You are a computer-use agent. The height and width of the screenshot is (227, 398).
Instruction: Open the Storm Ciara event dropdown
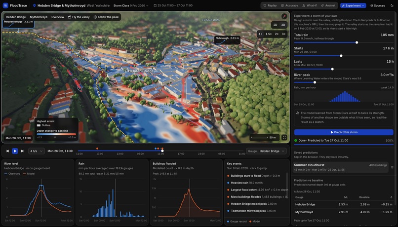(x=131, y=5)
